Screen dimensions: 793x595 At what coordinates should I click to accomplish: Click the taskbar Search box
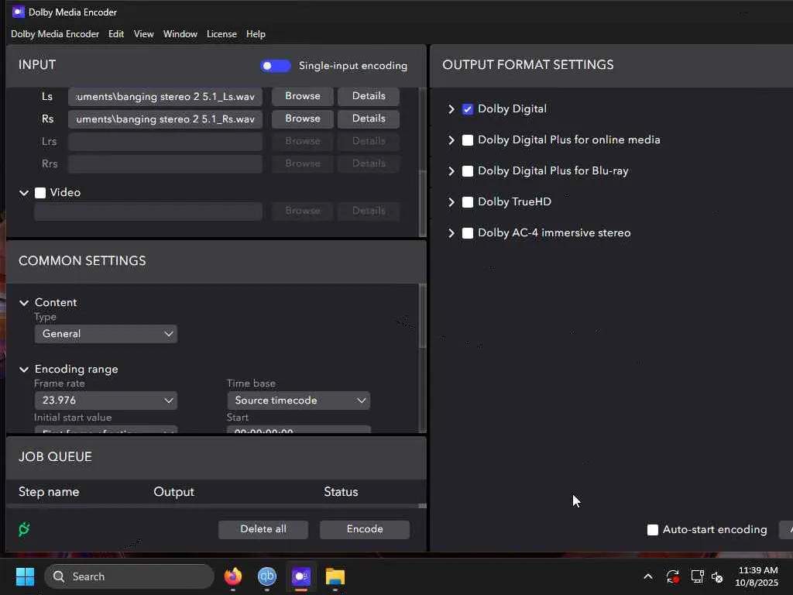point(129,576)
